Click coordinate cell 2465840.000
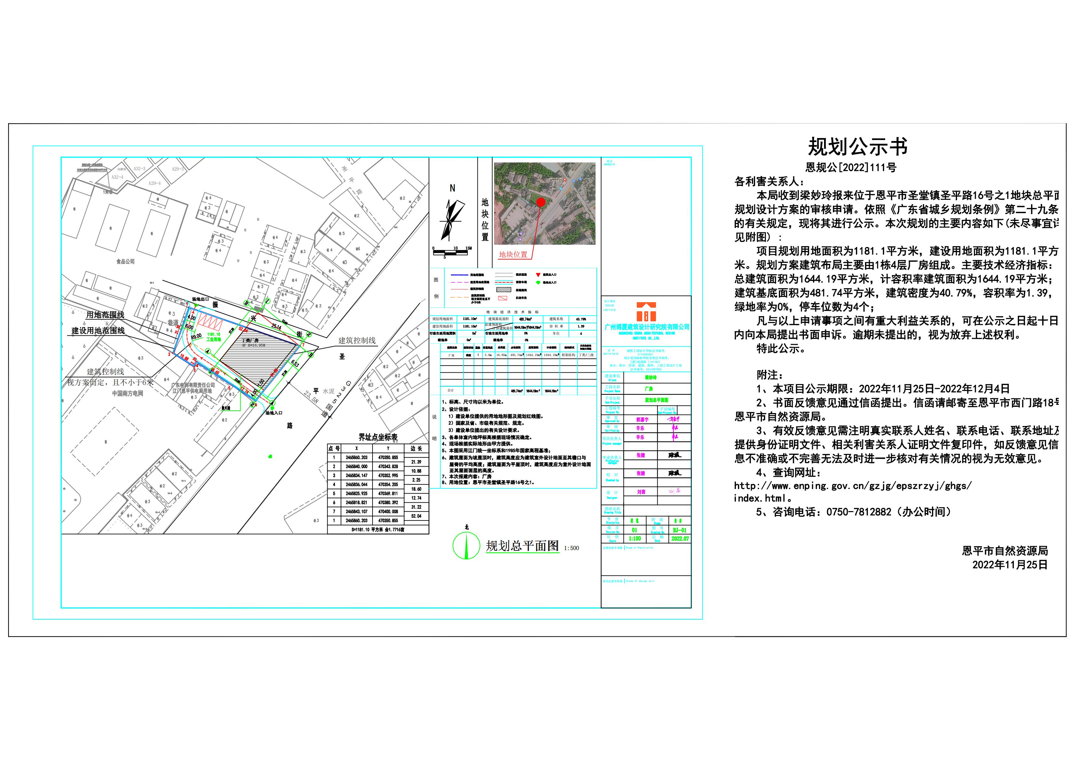The image size is (1075, 760). (357, 467)
